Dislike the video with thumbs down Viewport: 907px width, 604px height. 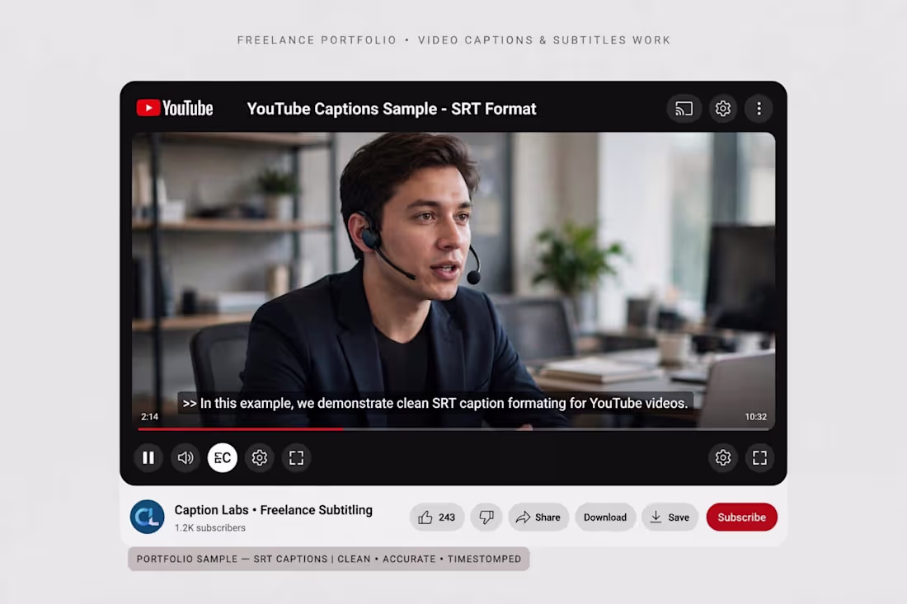click(486, 517)
